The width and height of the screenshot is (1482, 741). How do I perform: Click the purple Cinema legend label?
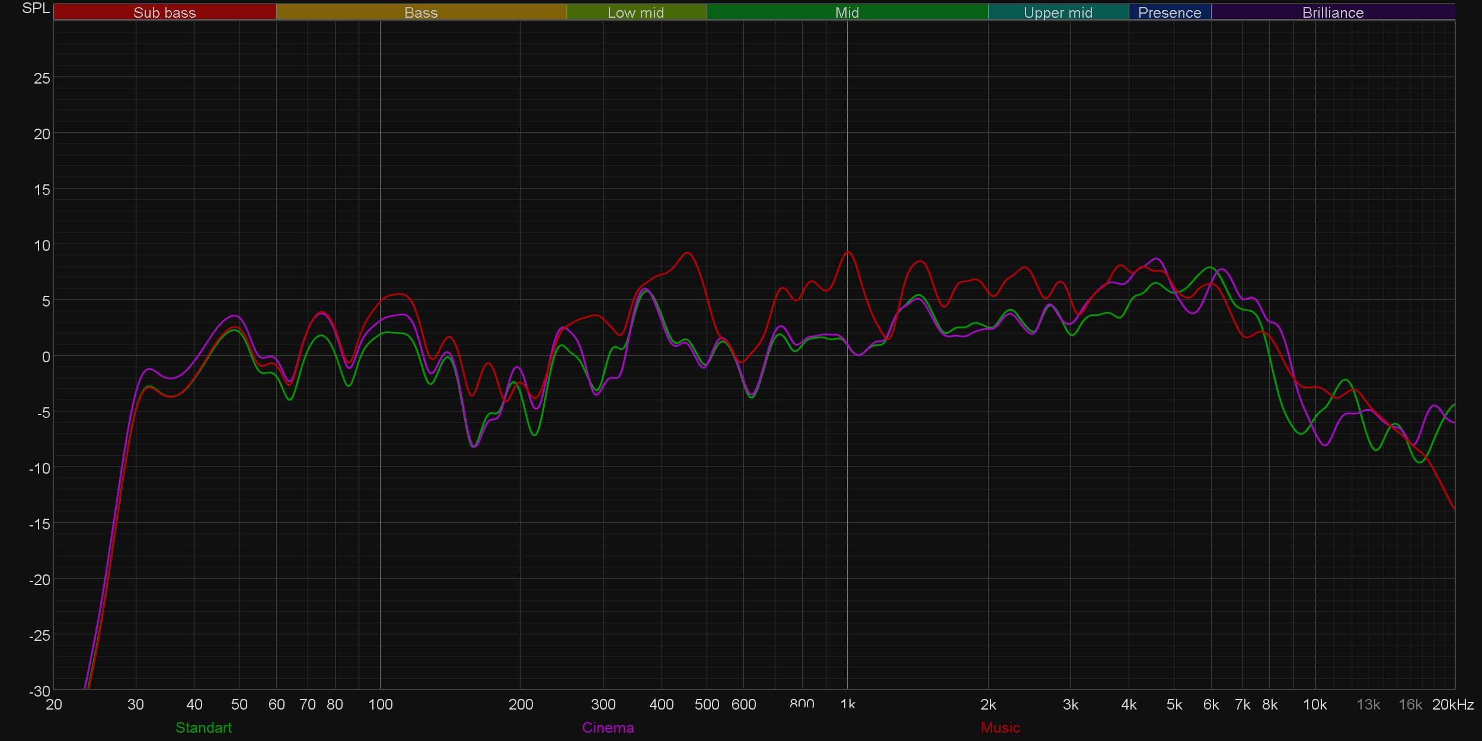(608, 727)
